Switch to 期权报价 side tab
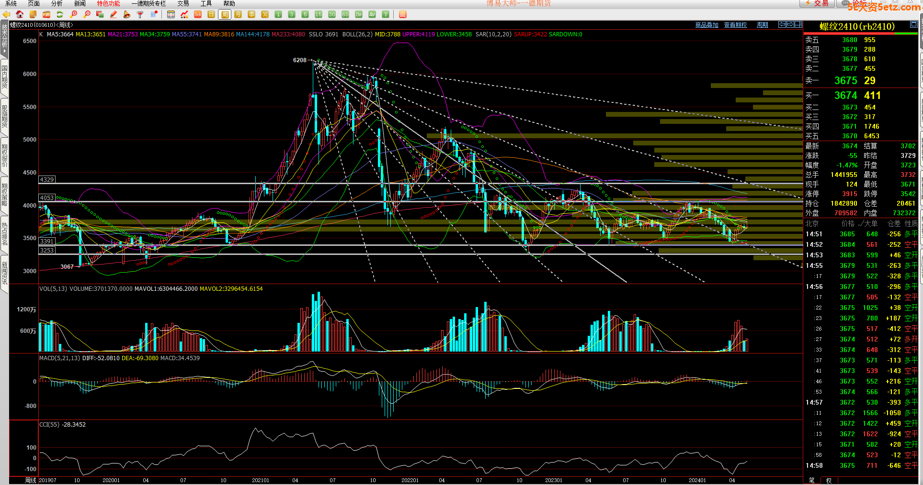This screenshot has height=485, width=923. pyautogui.click(x=4, y=155)
